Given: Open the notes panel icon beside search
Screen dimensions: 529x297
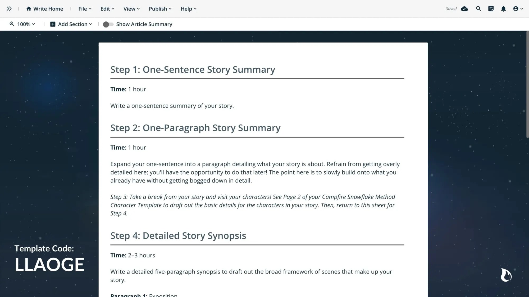Looking at the screenshot, I should pyautogui.click(x=491, y=8).
